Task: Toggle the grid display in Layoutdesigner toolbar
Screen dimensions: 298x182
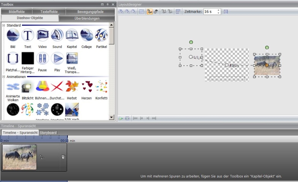Action: coord(142,12)
